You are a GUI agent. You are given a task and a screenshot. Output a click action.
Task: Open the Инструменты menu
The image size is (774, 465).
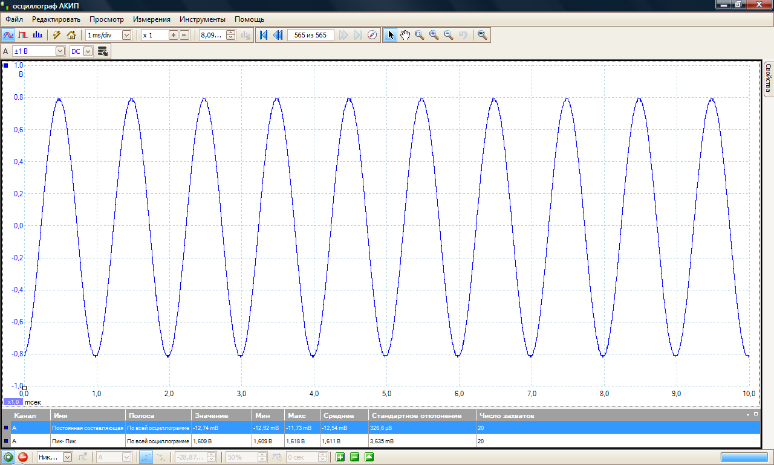point(202,19)
